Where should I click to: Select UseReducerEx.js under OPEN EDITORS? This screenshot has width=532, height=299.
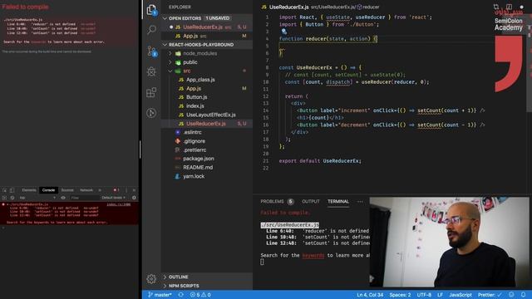pyautogui.click(x=207, y=27)
